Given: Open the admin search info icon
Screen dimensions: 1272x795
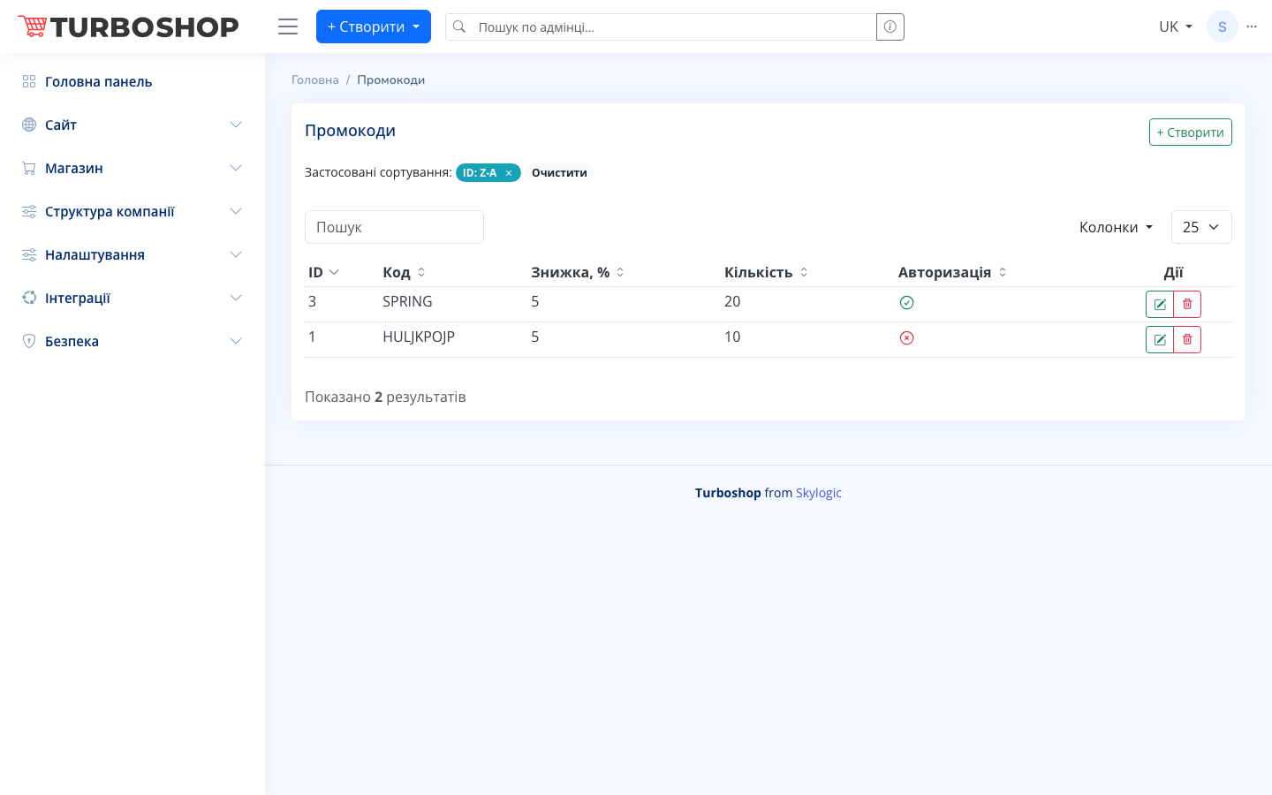Looking at the screenshot, I should (x=890, y=26).
